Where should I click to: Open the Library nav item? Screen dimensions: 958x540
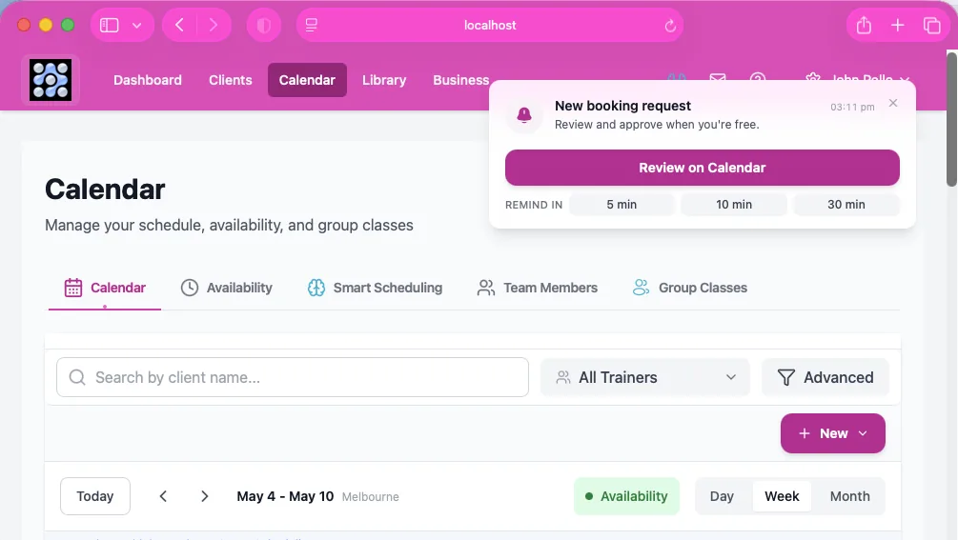pyautogui.click(x=384, y=80)
